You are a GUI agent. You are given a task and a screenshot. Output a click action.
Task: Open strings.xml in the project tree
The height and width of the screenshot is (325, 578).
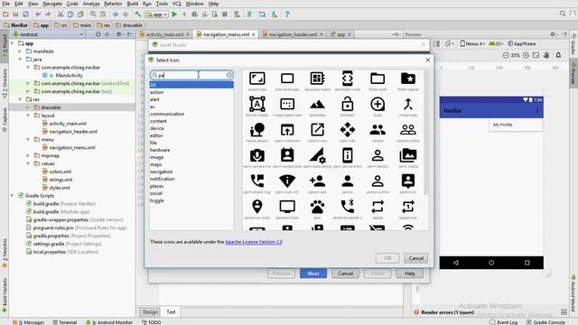[61, 180]
